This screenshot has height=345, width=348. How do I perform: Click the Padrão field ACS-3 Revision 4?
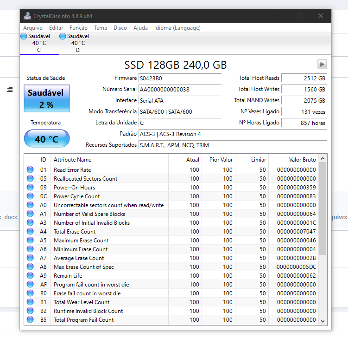tap(233, 134)
